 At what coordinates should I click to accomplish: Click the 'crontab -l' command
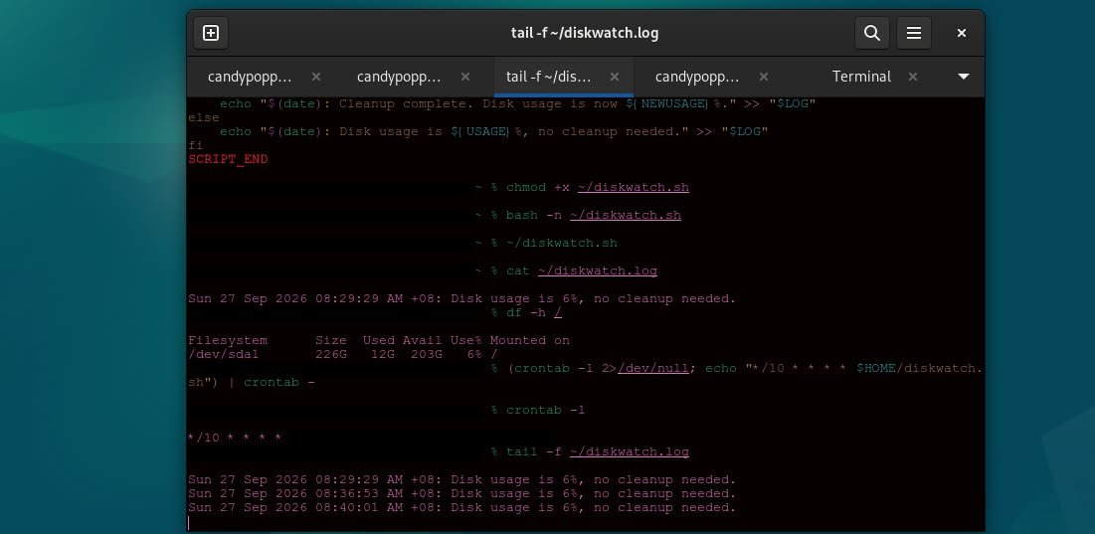pos(545,410)
